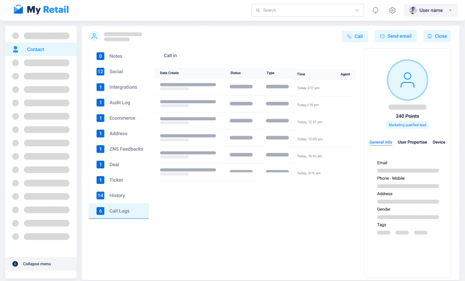
Task: Click the Send email button
Action: (x=396, y=36)
